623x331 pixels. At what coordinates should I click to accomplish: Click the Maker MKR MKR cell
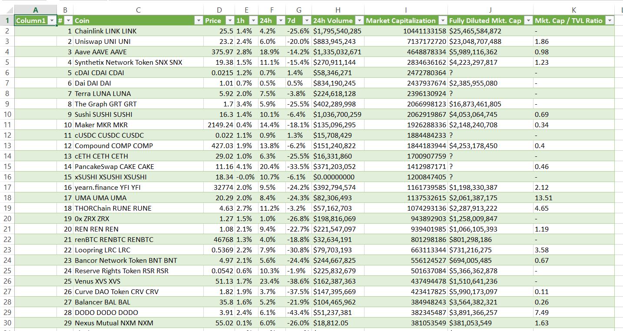pyautogui.click(x=138, y=125)
